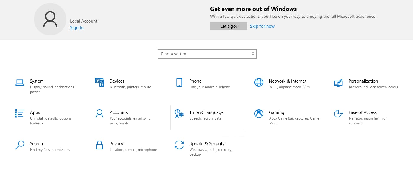Open the Network & Internet globe icon
The image size is (413, 178).
[x=259, y=82]
